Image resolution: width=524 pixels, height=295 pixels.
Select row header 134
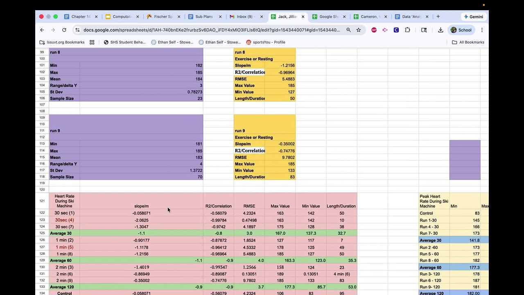[x=42, y=293]
